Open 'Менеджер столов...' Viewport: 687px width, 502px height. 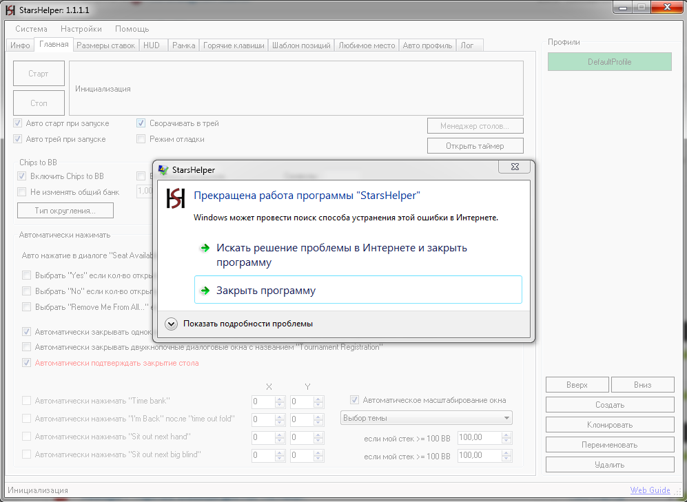(475, 126)
